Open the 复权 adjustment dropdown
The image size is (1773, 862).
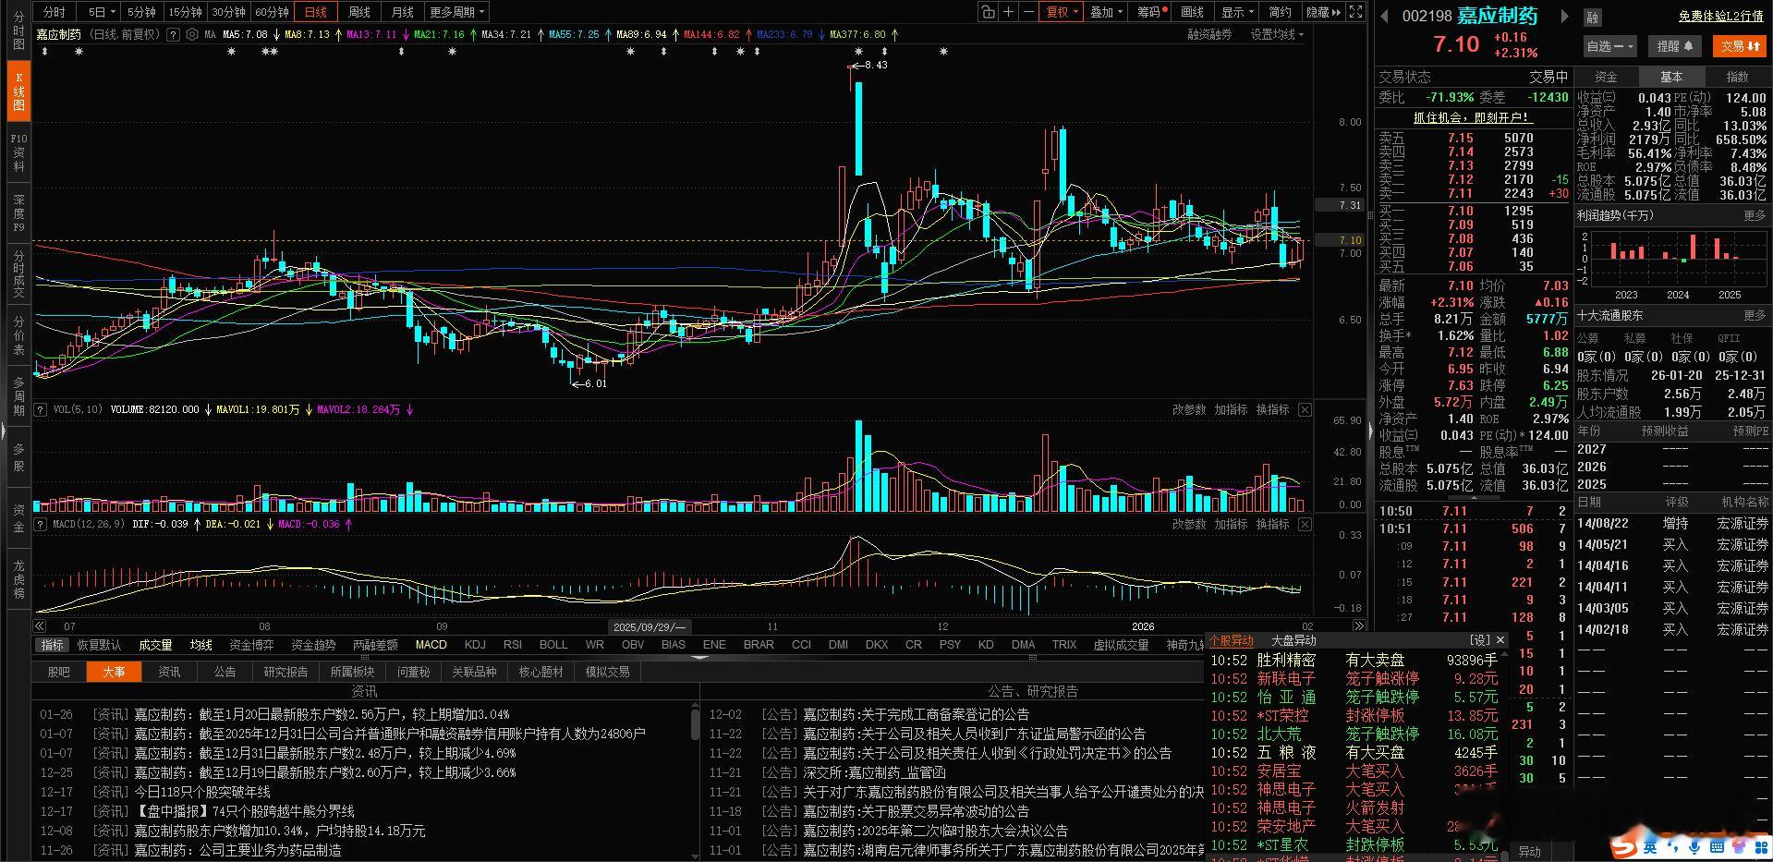click(x=1062, y=12)
